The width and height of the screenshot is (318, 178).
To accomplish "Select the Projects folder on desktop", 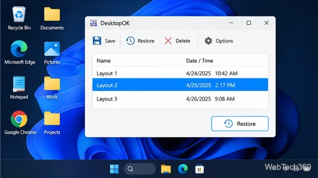I will click(52, 118).
